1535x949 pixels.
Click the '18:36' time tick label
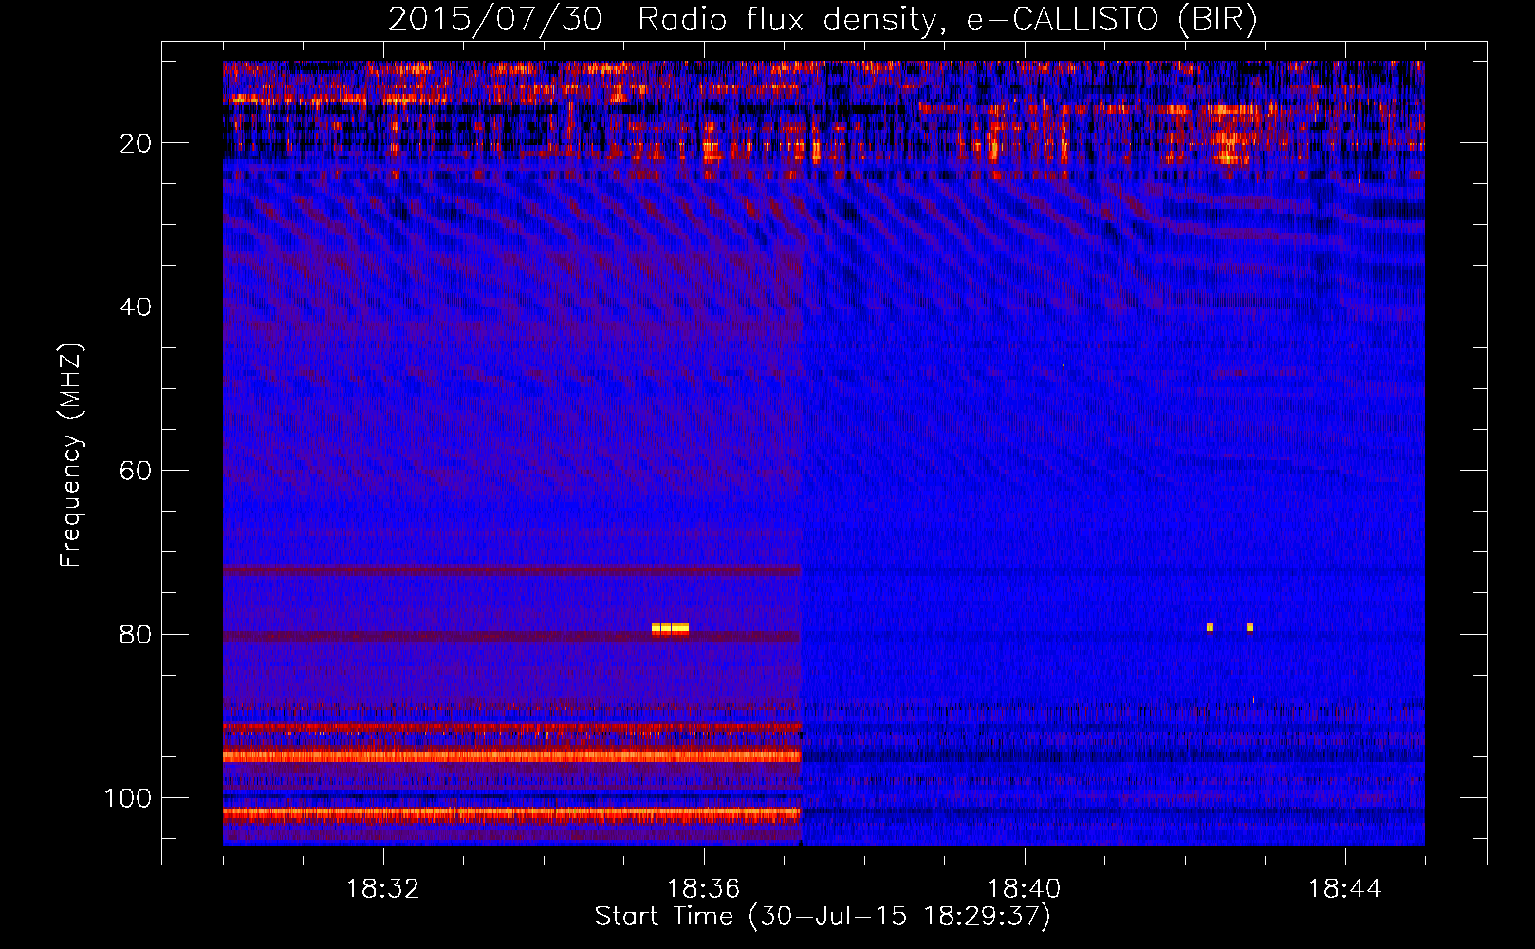pyautogui.click(x=704, y=889)
